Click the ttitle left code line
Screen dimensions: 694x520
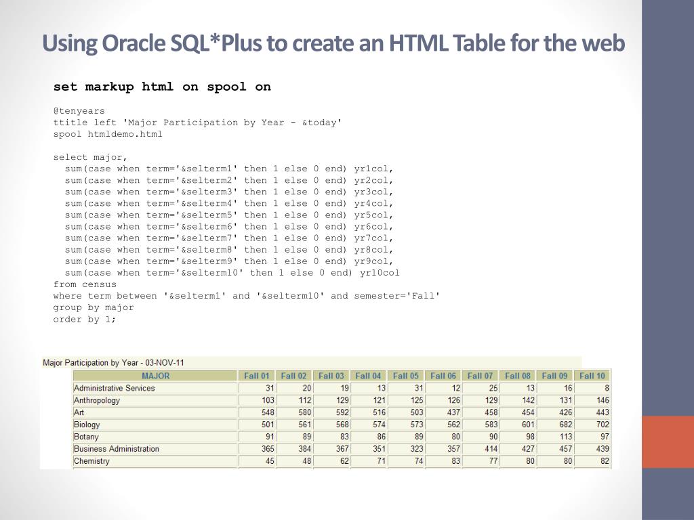tap(197, 123)
